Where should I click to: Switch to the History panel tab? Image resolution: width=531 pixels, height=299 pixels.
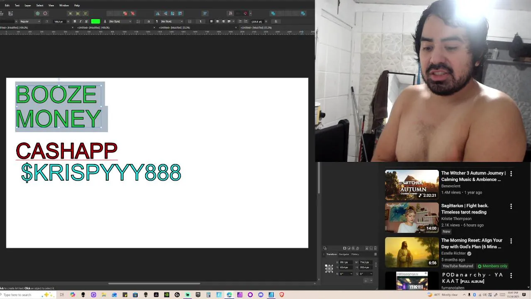355,254
